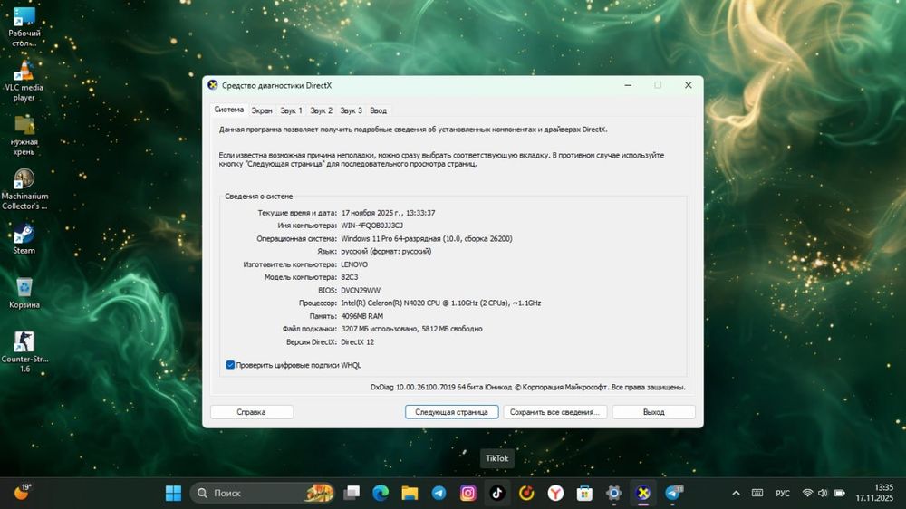Click the memory value 4096MB RAM
Viewport: 906px width, 509px height.
click(x=362, y=316)
